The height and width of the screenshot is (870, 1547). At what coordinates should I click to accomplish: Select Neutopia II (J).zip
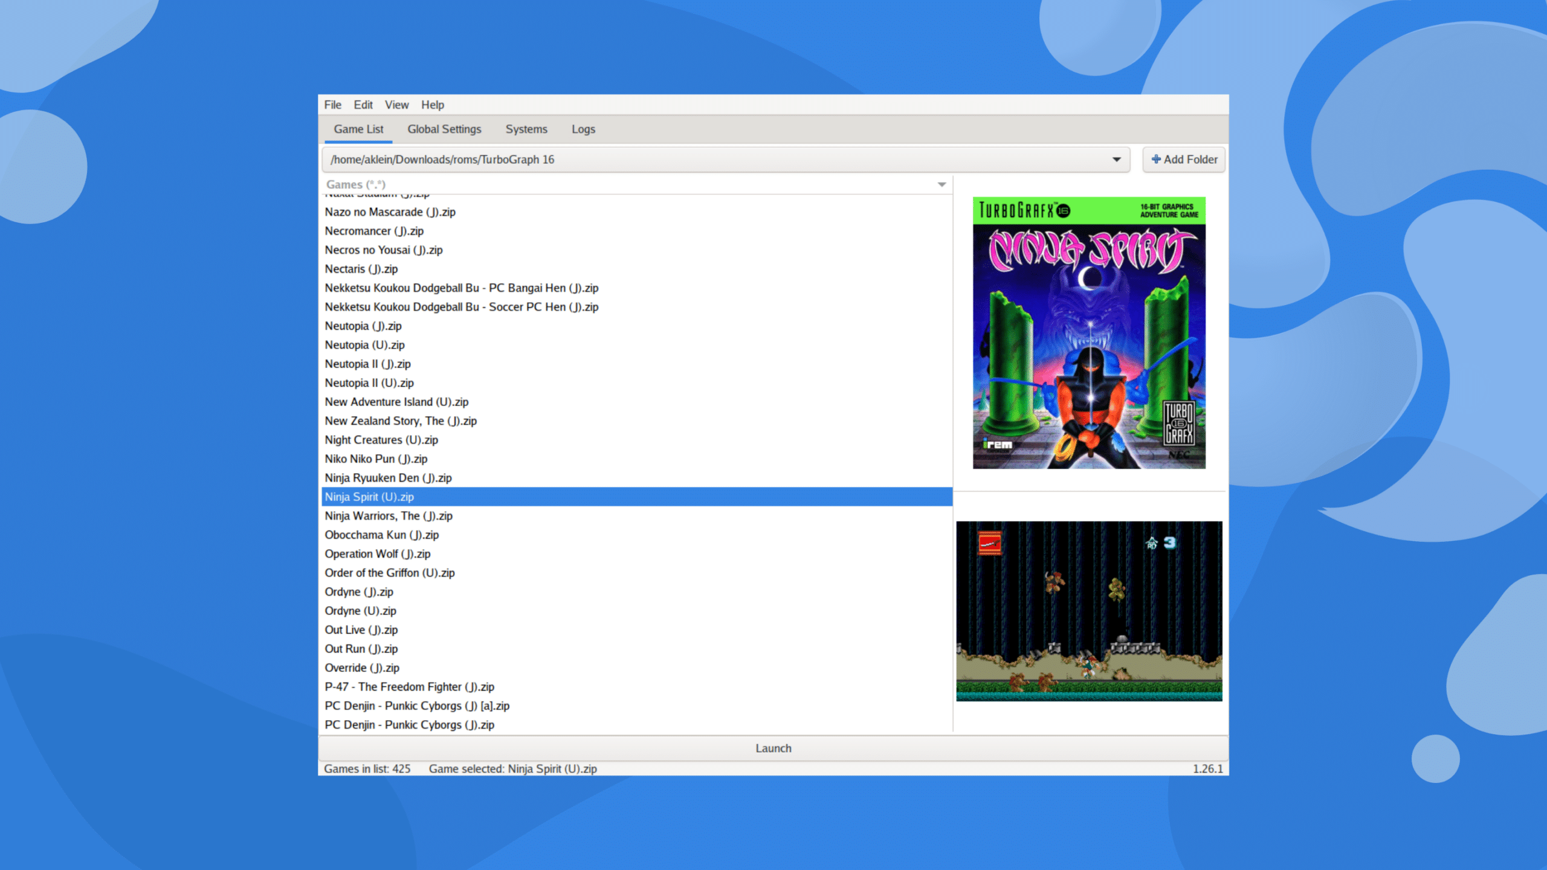(x=637, y=364)
